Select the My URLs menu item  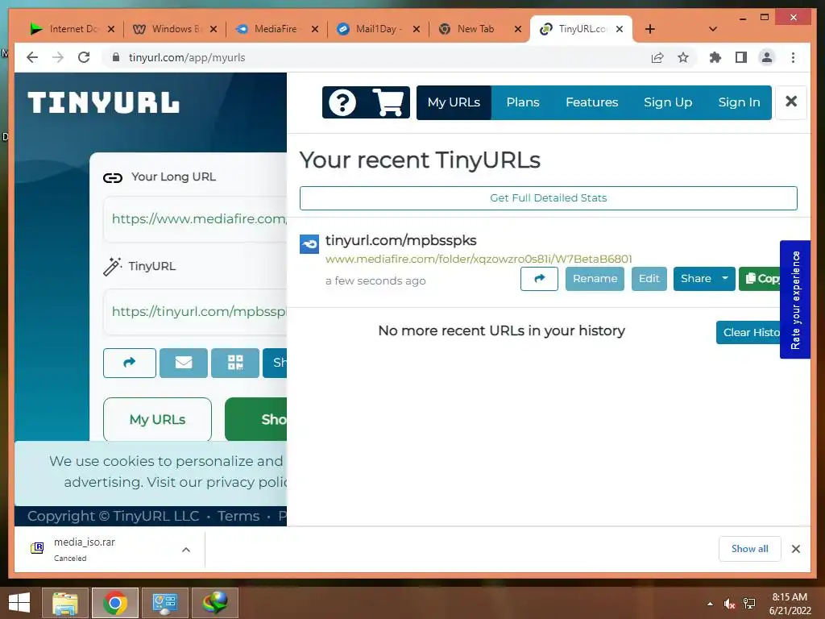(x=454, y=102)
